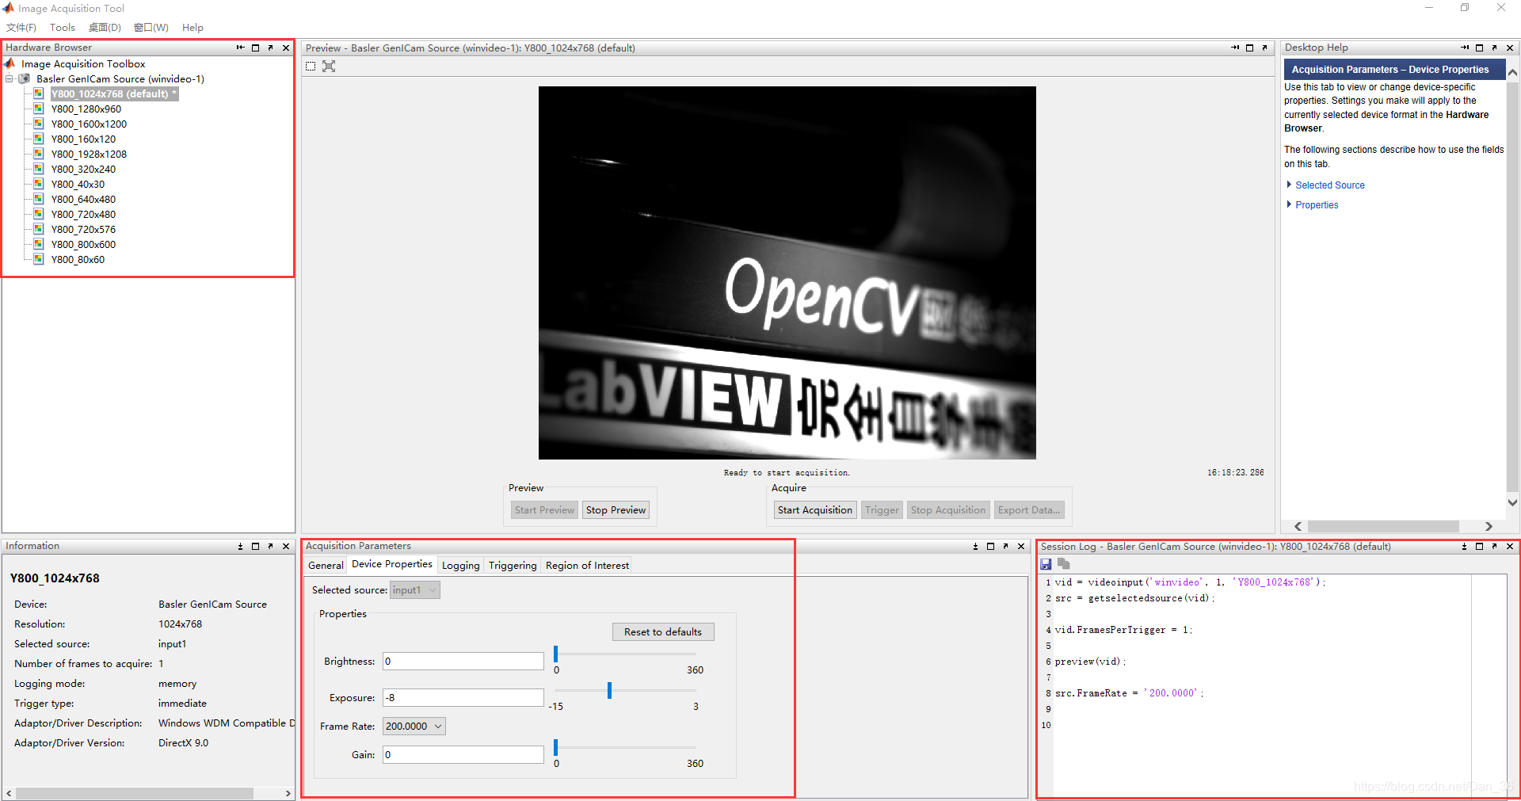Expand the Properties help section
The height and width of the screenshot is (801, 1521).
click(1289, 204)
